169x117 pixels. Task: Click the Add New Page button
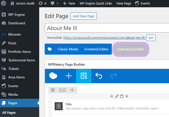(x=84, y=16)
